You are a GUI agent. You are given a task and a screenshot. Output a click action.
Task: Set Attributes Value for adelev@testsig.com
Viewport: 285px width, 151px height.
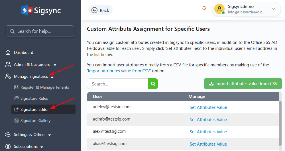[x=208, y=107]
